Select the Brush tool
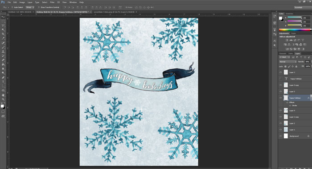The height and width of the screenshot is (169, 312). [x=3, y=47]
